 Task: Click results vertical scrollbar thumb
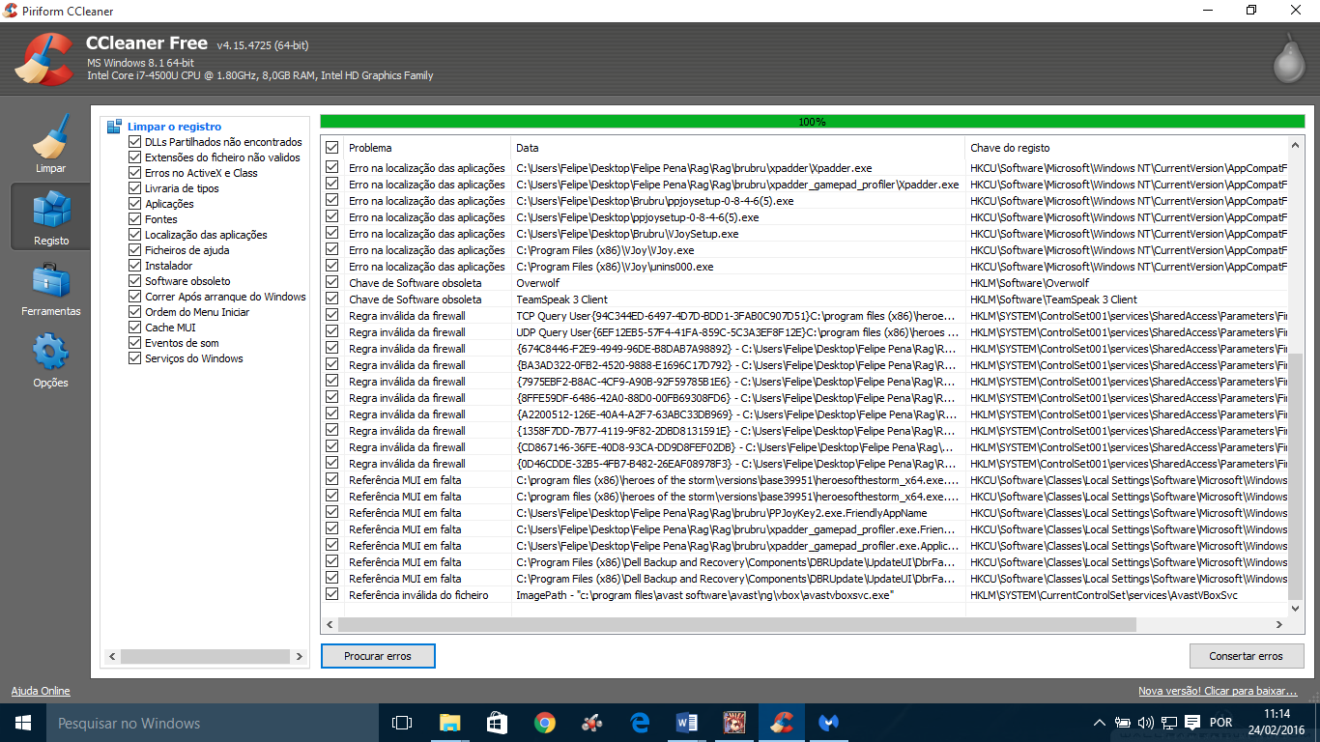pos(1296,476)
